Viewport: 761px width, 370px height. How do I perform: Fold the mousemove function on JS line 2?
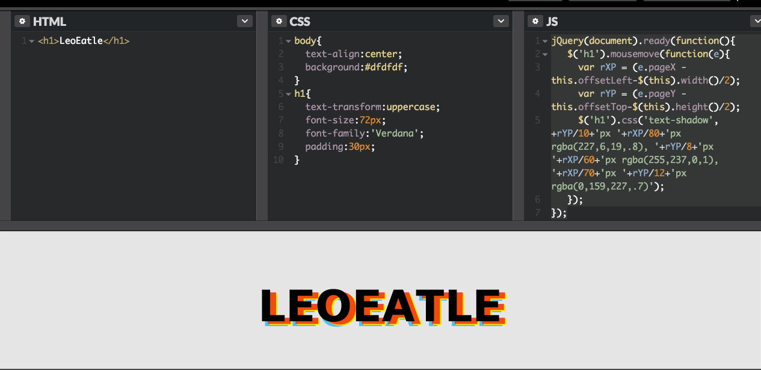tap(545, 55)
